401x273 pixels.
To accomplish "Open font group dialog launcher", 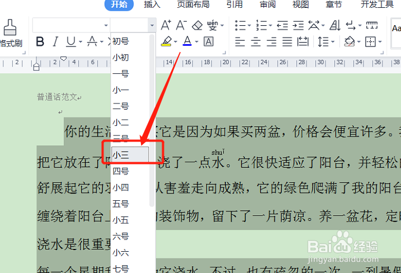I will [224, 53].
